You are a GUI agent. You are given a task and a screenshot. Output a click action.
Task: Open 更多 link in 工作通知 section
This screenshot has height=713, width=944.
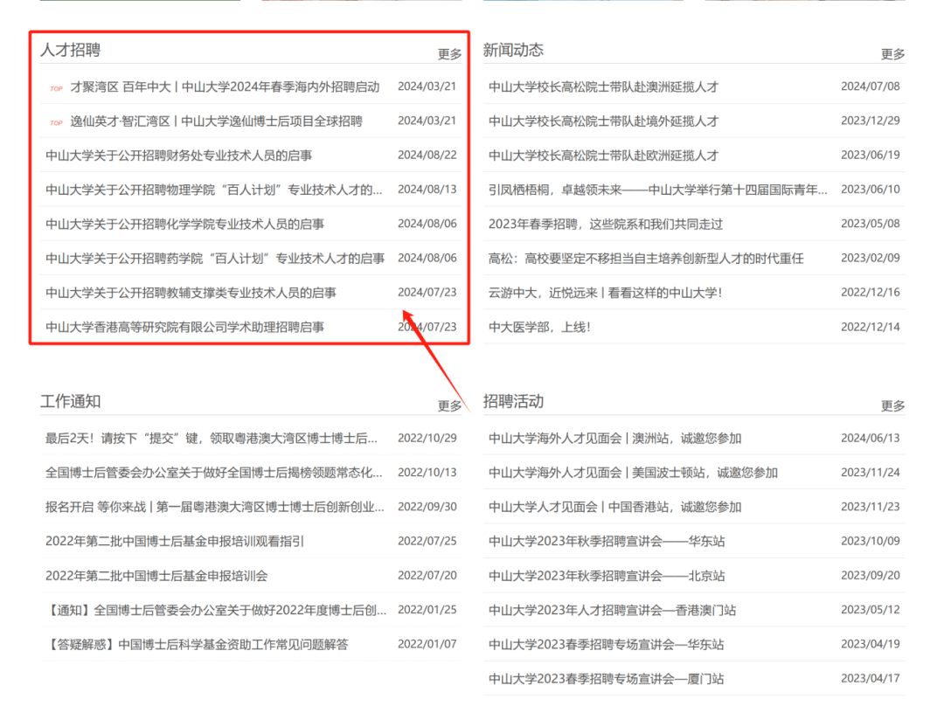(x=450, y=406)
